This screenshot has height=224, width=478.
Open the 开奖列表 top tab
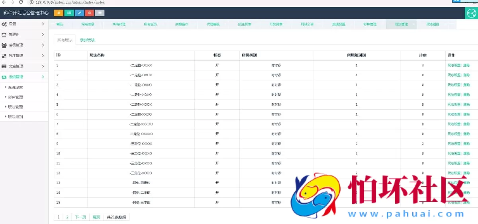click(276, 24)
